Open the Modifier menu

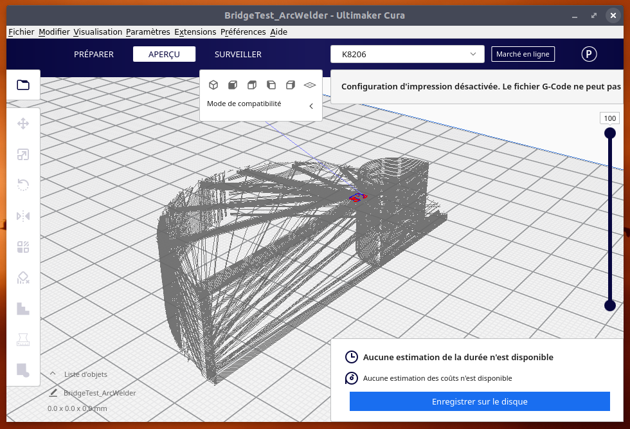pos(54,32)
